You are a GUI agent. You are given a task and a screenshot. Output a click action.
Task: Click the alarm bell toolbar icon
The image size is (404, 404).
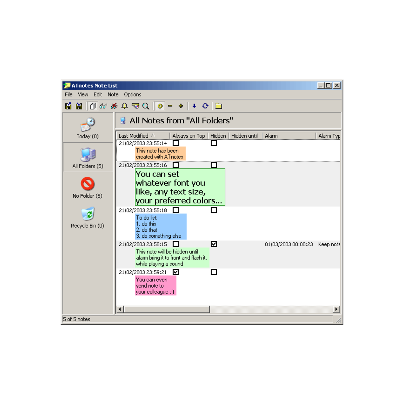click(x=125, y=106)
